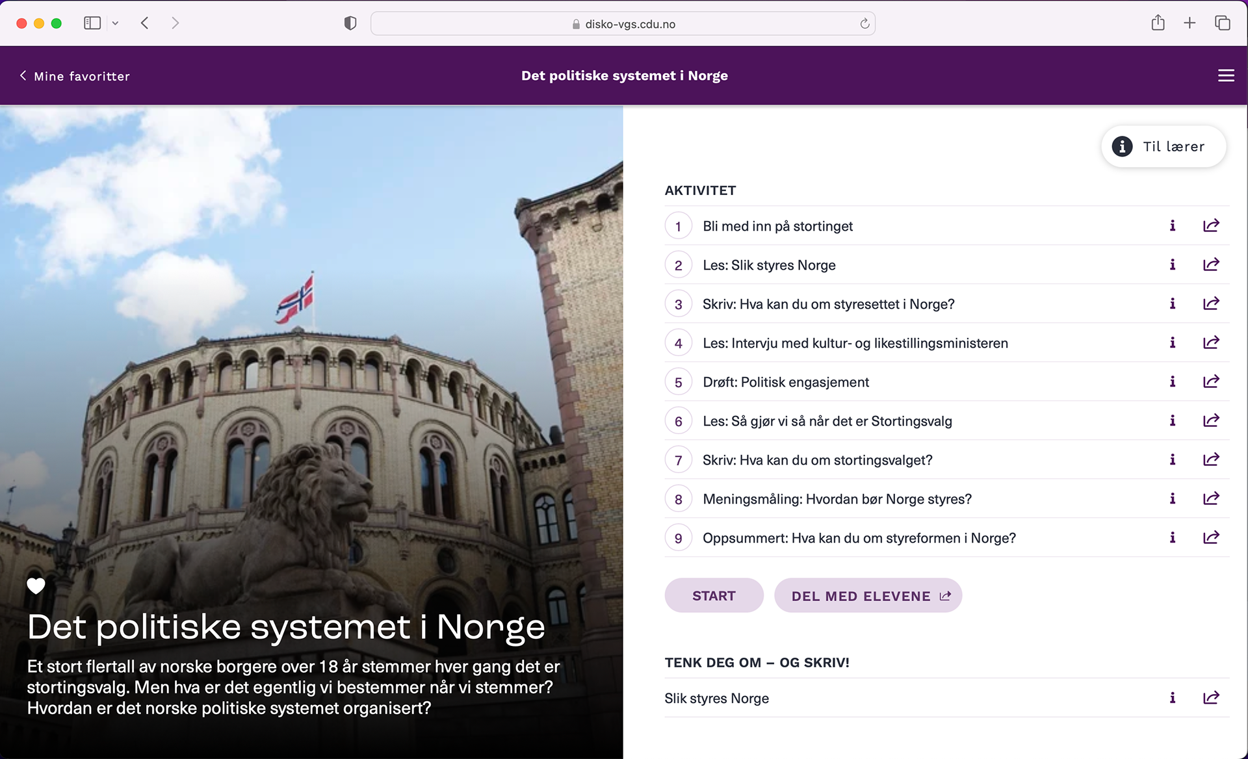Show info for Skriv: styresettet i Norge
Viewport: 1248px width, 759px height.
tap(1173, 303)
